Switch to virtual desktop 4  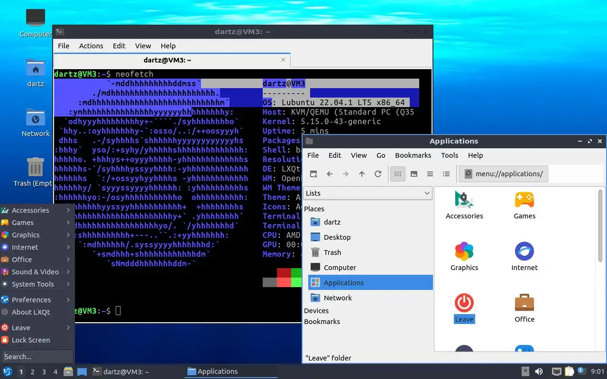click(x=55, y=372)
